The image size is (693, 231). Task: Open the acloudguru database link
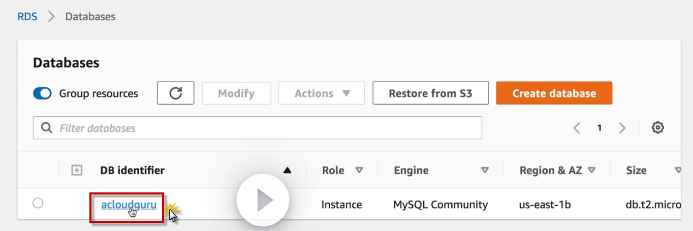pos(129,205)
